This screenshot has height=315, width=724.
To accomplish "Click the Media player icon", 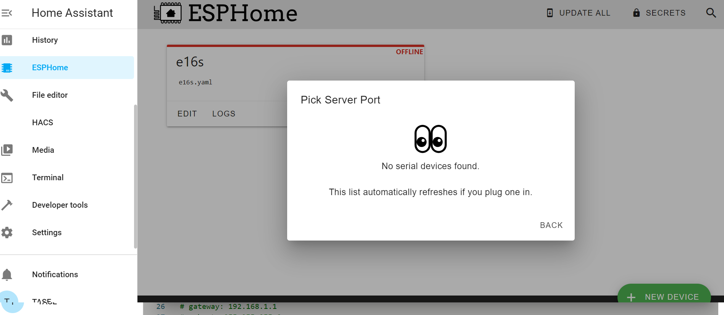I will pos(7,150).
